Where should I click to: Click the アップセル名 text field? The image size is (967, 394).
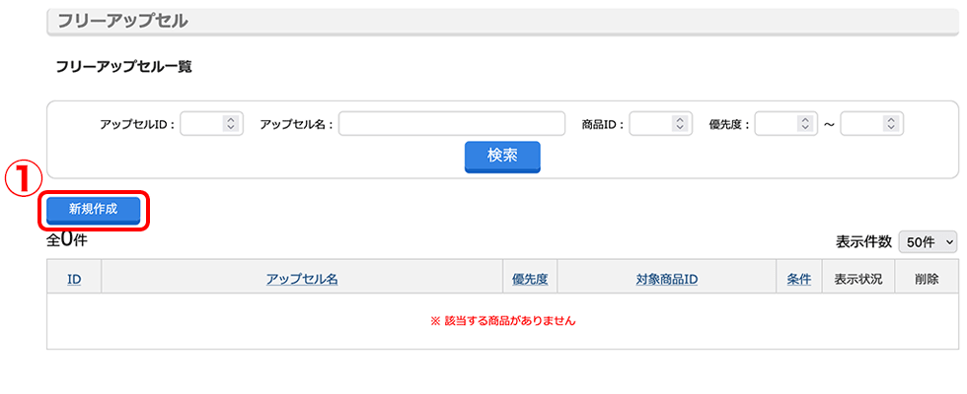(452, 124)
